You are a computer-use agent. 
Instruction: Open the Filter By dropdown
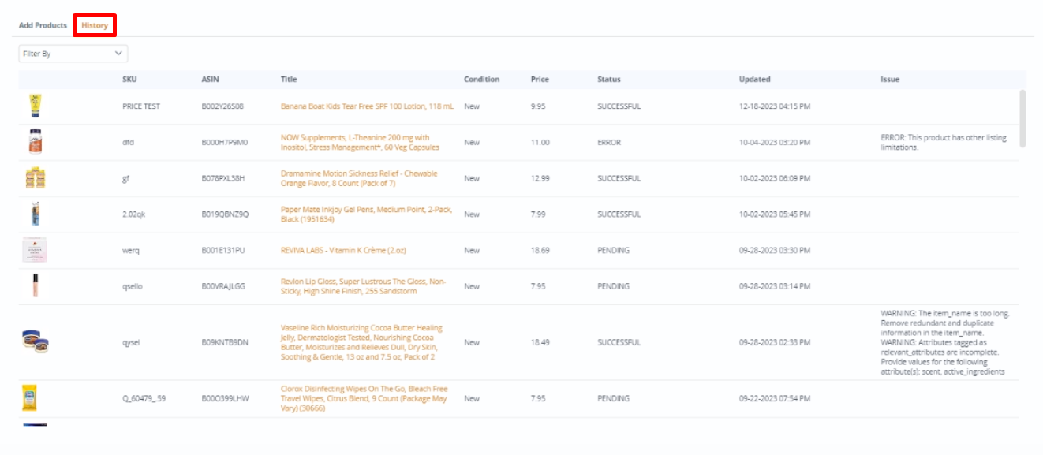(x=73, y=53)
